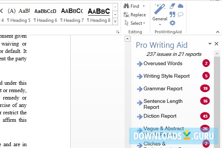Close the Pro Writing Aid pane

coord(216,44)
